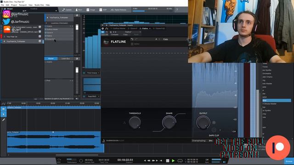Screen dimensions: 294x165
Task: Click the Digital Release toolbar button
Action: tap(119, 10)
